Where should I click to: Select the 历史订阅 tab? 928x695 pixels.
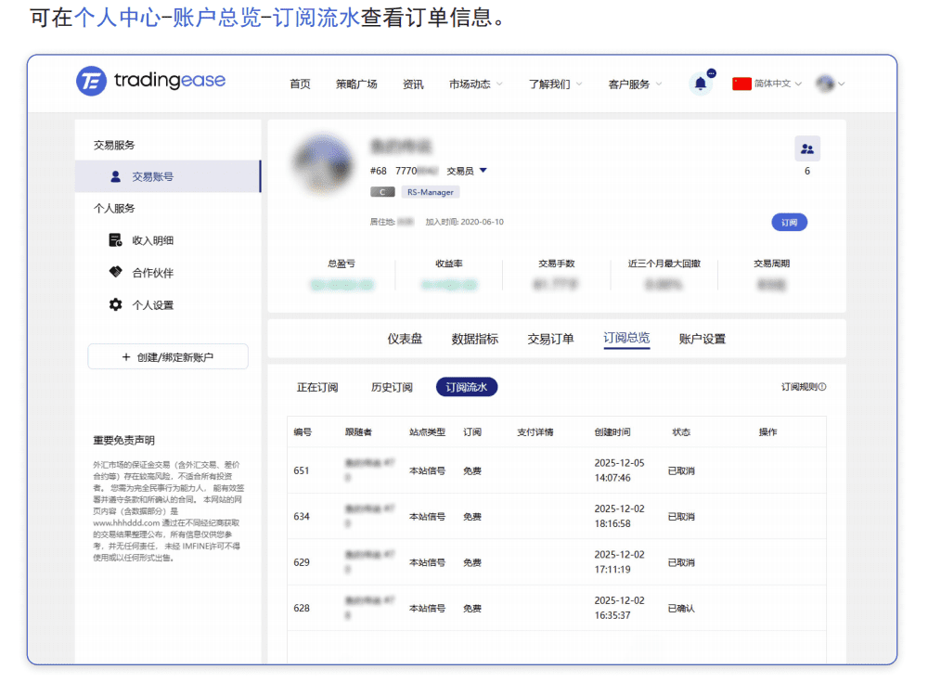[x=392, y=388]
